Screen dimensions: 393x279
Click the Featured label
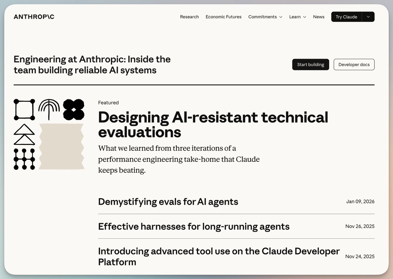108,103
